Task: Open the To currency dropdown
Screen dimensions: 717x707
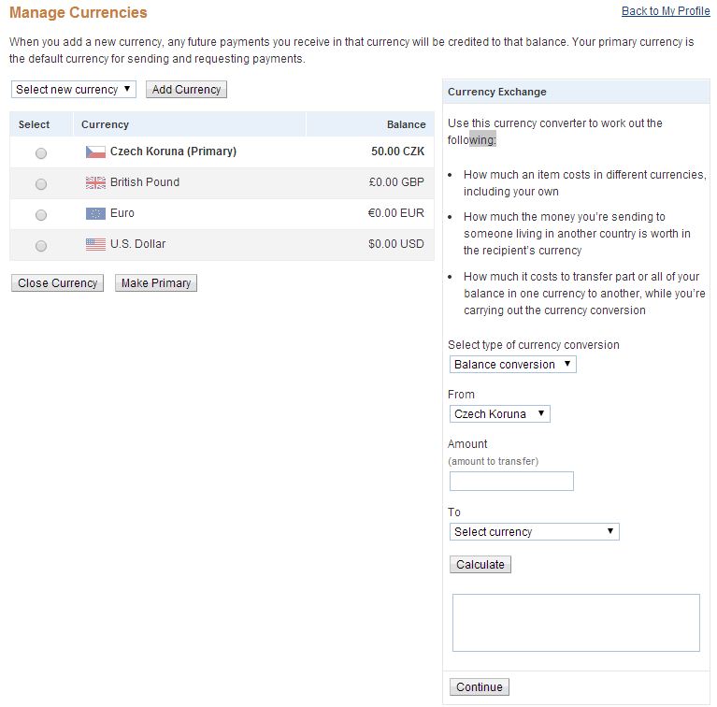Action: click(534, 532)
